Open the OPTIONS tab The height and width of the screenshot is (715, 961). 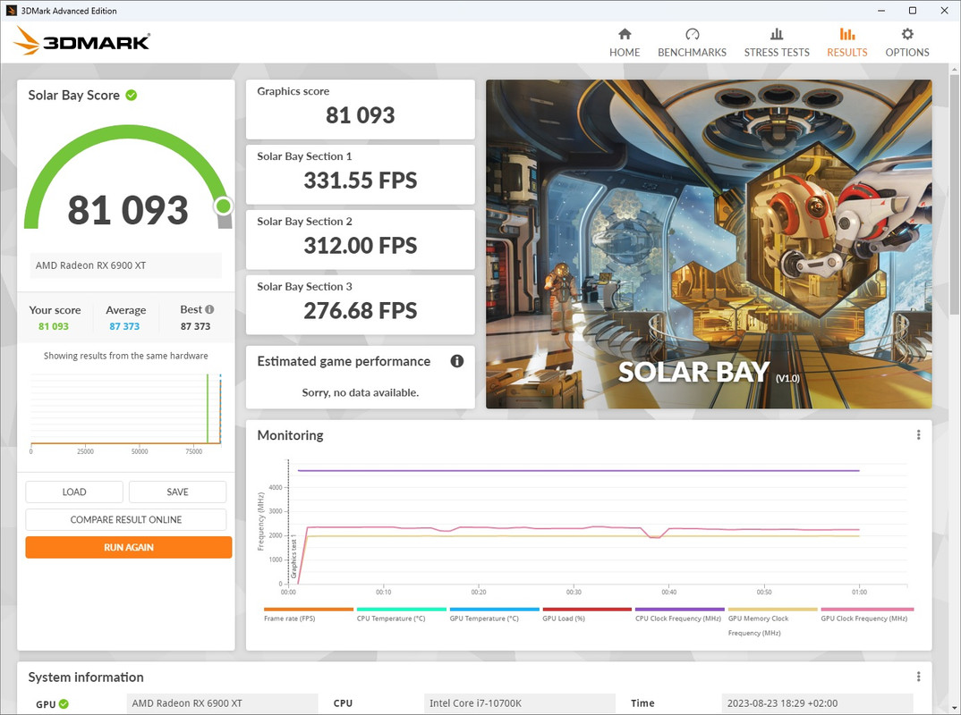click(x=907, y=43)
